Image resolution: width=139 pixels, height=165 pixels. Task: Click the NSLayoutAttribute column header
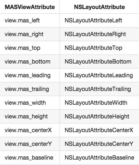coord(99,7)
